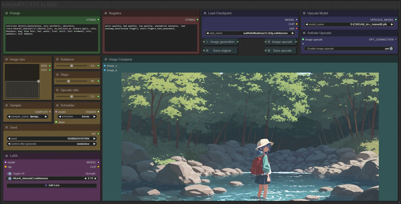
Task: Collapse the Upscale Model node square icon
Action: pos(304,13)
